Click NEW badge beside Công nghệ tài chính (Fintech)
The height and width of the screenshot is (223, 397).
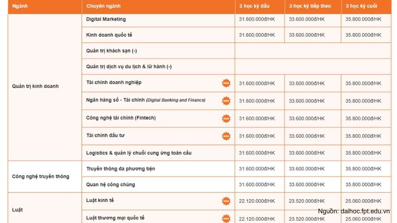coord(226,118)
